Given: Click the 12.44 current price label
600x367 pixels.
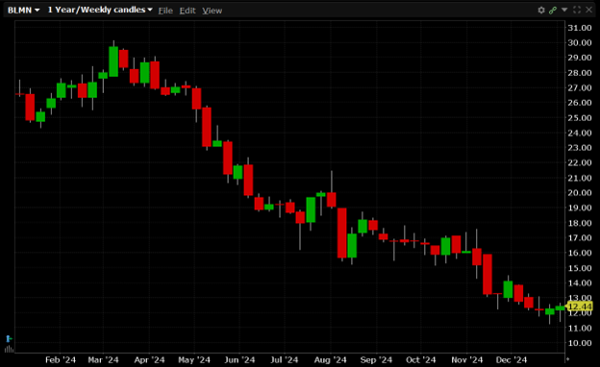Looking at the screenshot, I should click(x=579, y=306).
